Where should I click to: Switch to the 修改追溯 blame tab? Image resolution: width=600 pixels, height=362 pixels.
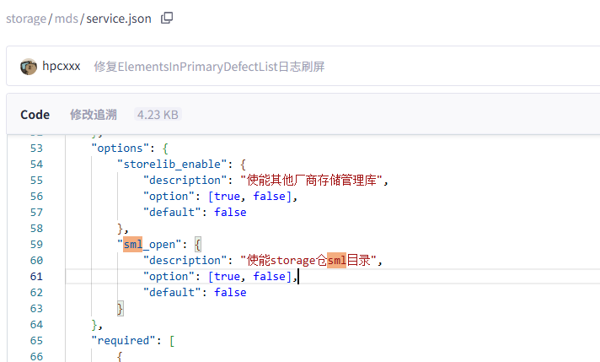tap(93, 115)
